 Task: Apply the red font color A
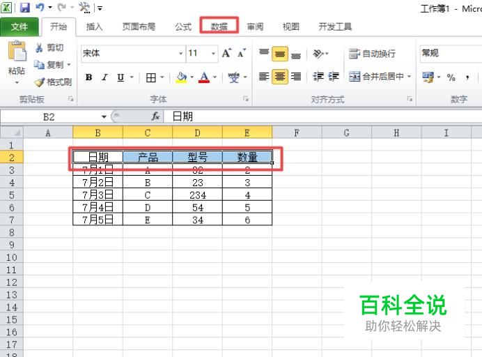tap(204, 77)
